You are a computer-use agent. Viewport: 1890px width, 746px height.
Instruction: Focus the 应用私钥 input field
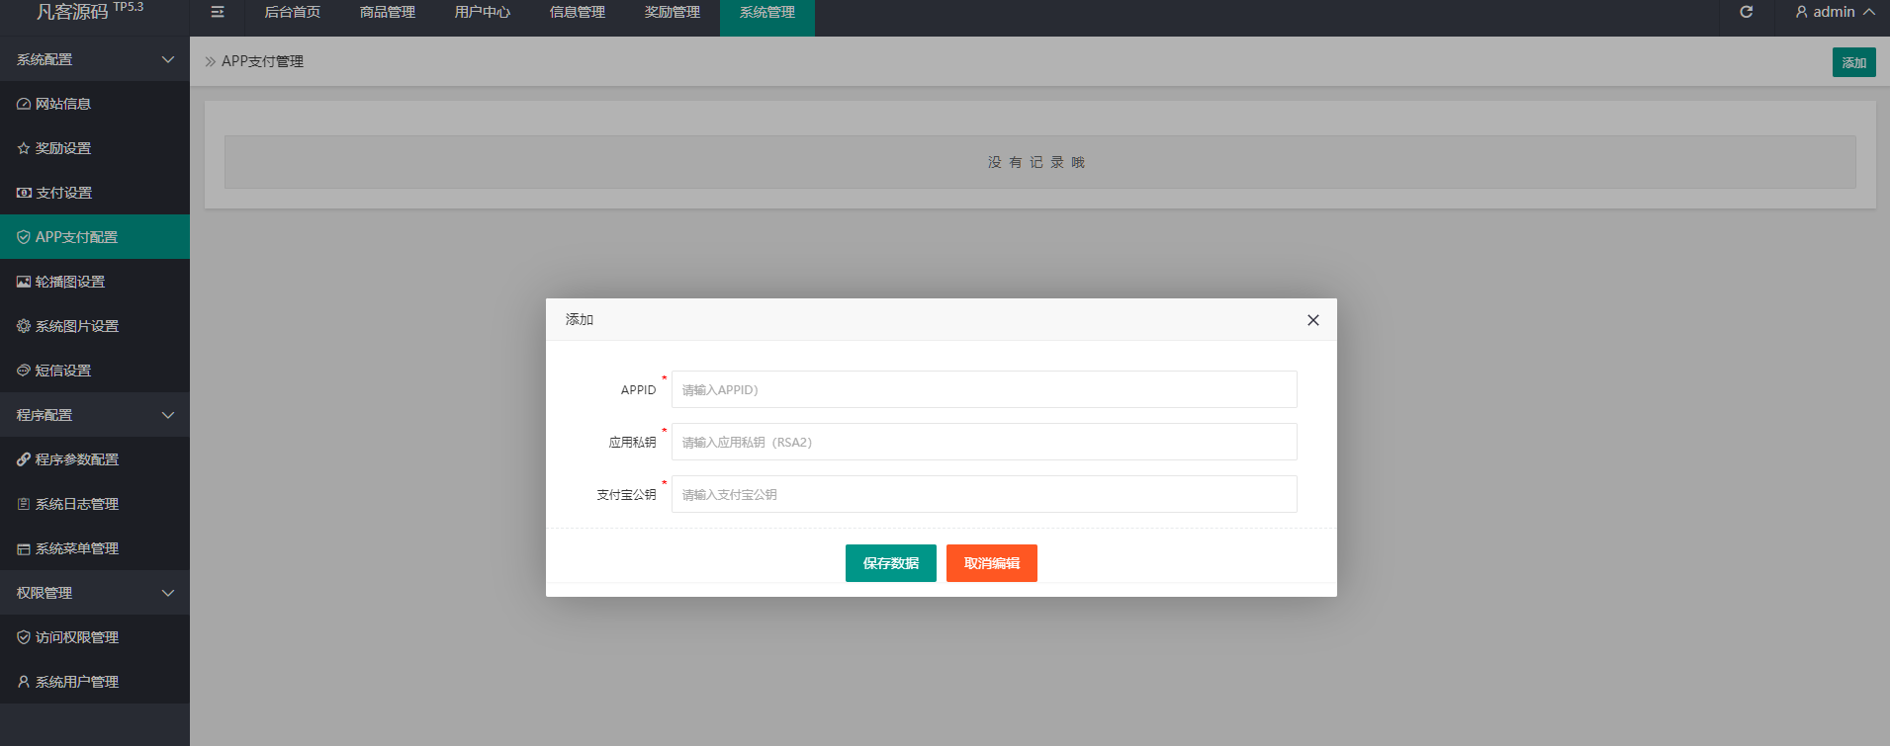tap(984, 442)
